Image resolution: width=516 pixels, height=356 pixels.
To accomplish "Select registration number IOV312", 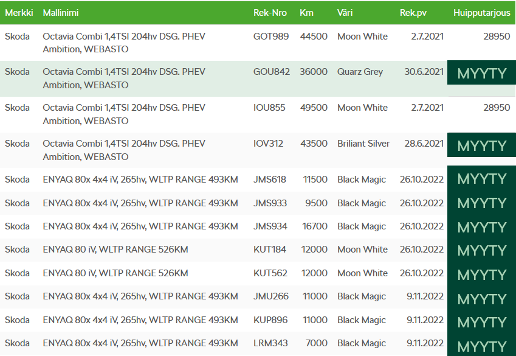I will click(268, 144).
